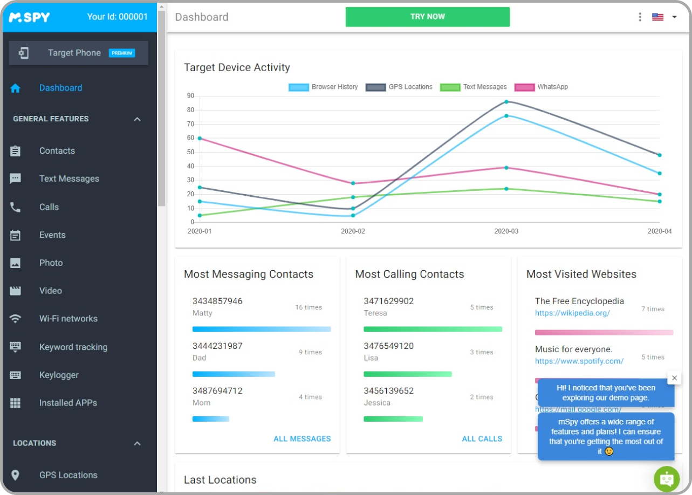Open Installed APPs in the sidebar
The width and height of the screenshot is (692, 495).
(x=68, y=403)
